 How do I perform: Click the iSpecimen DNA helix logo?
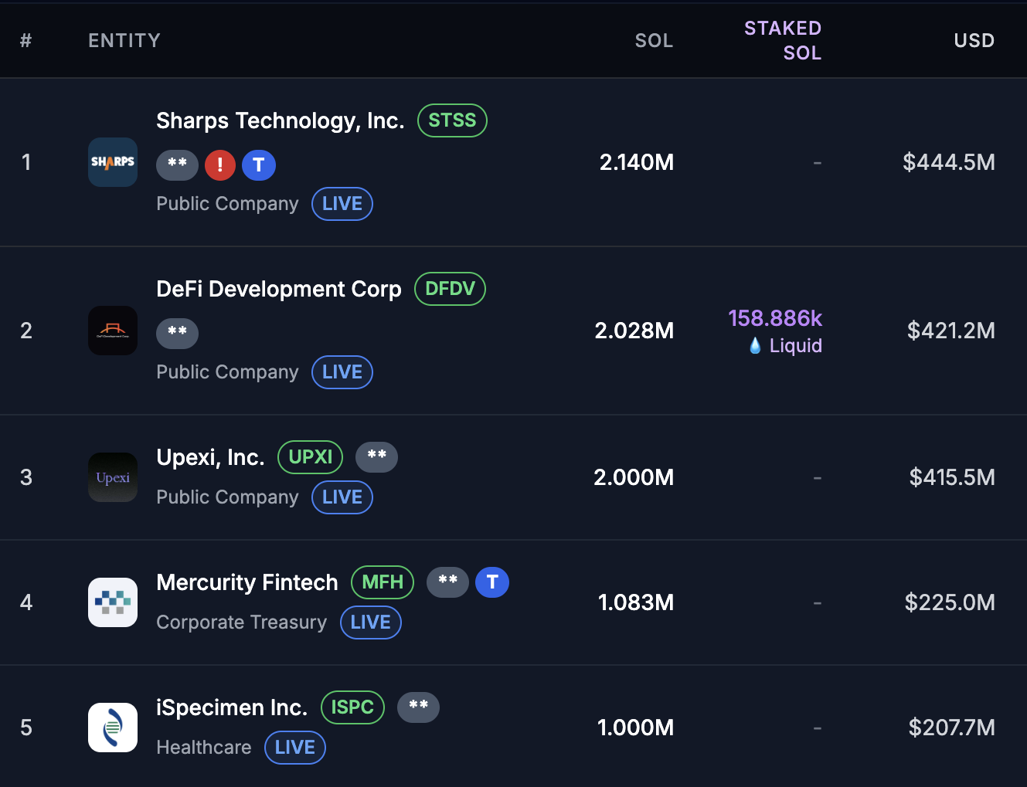pyautogui.click(x=113, y=727)
